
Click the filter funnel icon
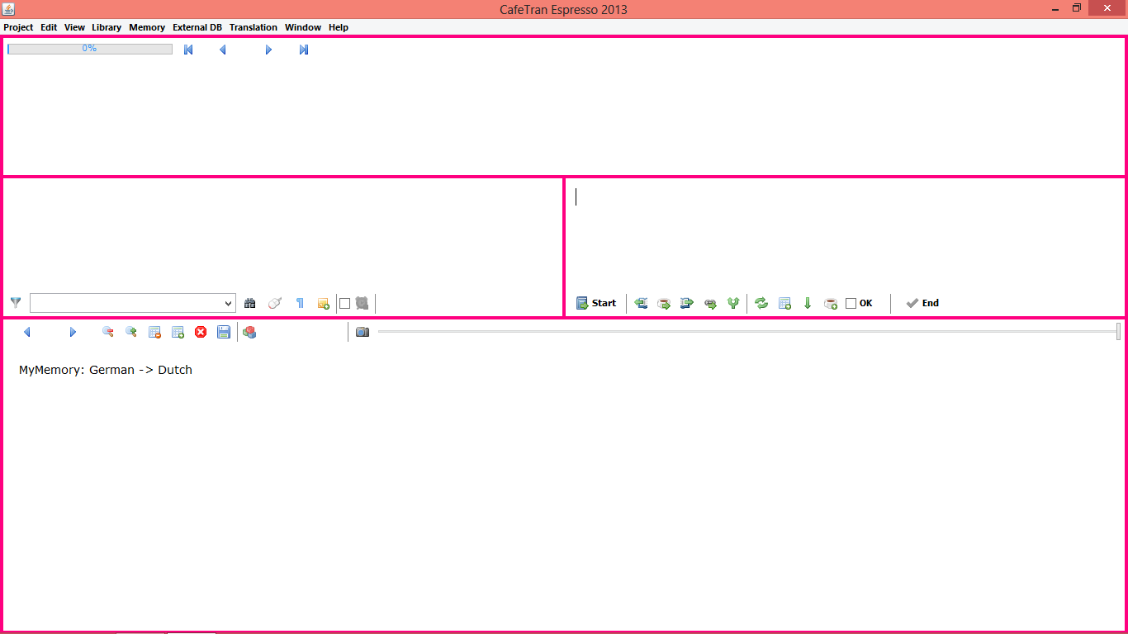(x=16, y=303)
